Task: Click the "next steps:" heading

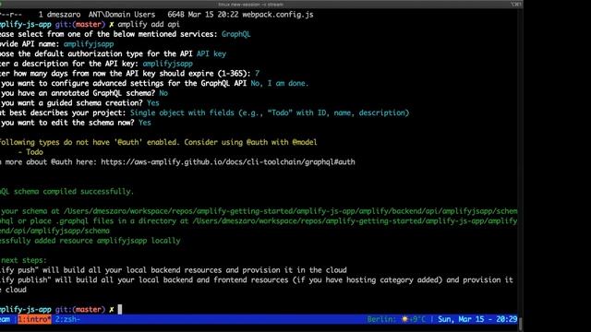Action: point(24,260)
